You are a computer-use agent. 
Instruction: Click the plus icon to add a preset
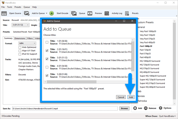(135, 108)
